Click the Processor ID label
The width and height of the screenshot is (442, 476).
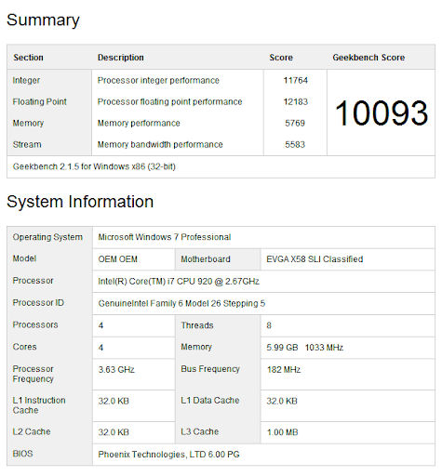coord(38,303)
